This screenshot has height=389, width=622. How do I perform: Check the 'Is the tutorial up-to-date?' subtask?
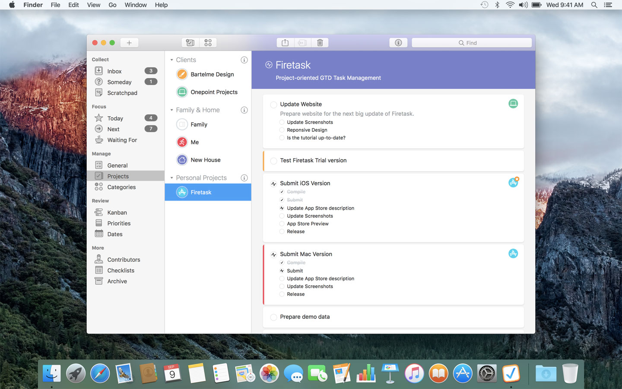(282, 138)
